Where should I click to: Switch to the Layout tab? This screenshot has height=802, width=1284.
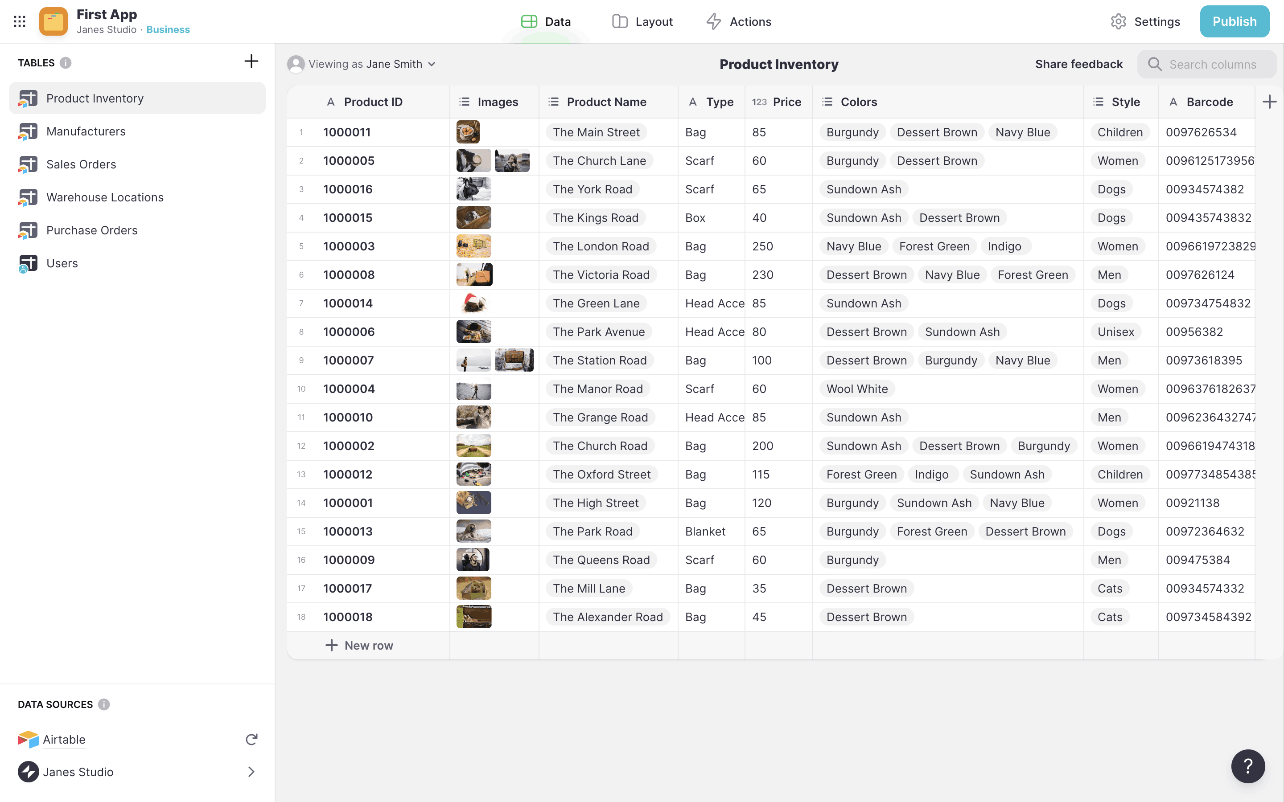pos(642,22)
